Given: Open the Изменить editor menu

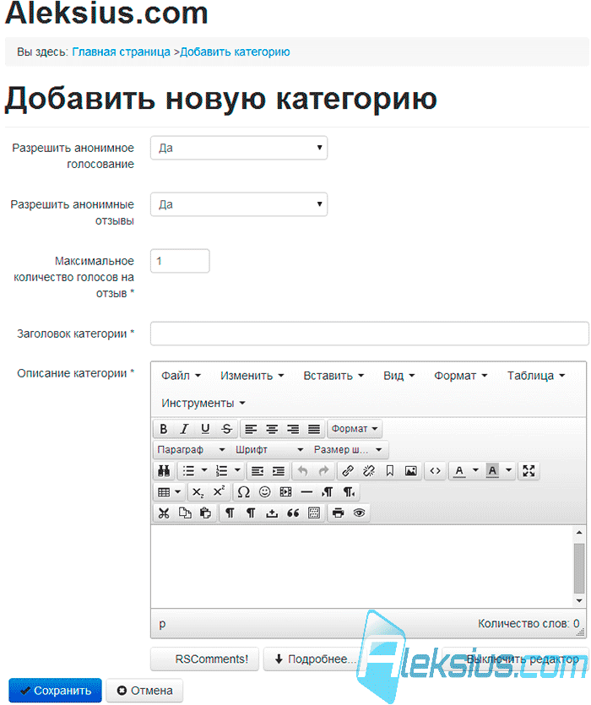Looking at the screenshot, I should click(252, 376).
